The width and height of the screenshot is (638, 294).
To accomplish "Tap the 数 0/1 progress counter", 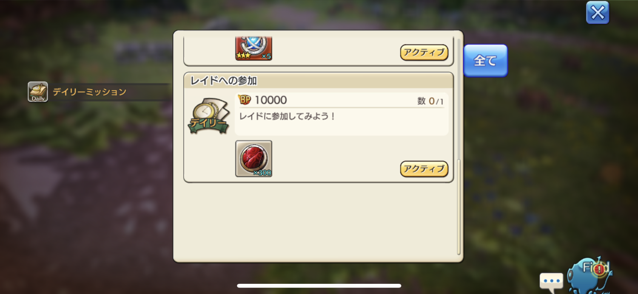I will pos(430,101).
